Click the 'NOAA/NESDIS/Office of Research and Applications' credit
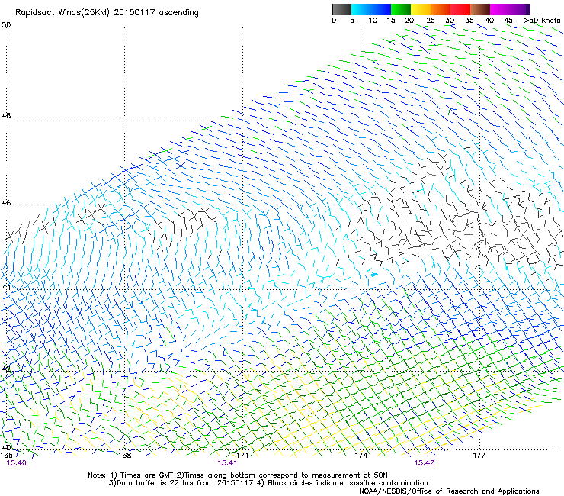This screenshot has height=496, width=564. click(x=449, y=491)
